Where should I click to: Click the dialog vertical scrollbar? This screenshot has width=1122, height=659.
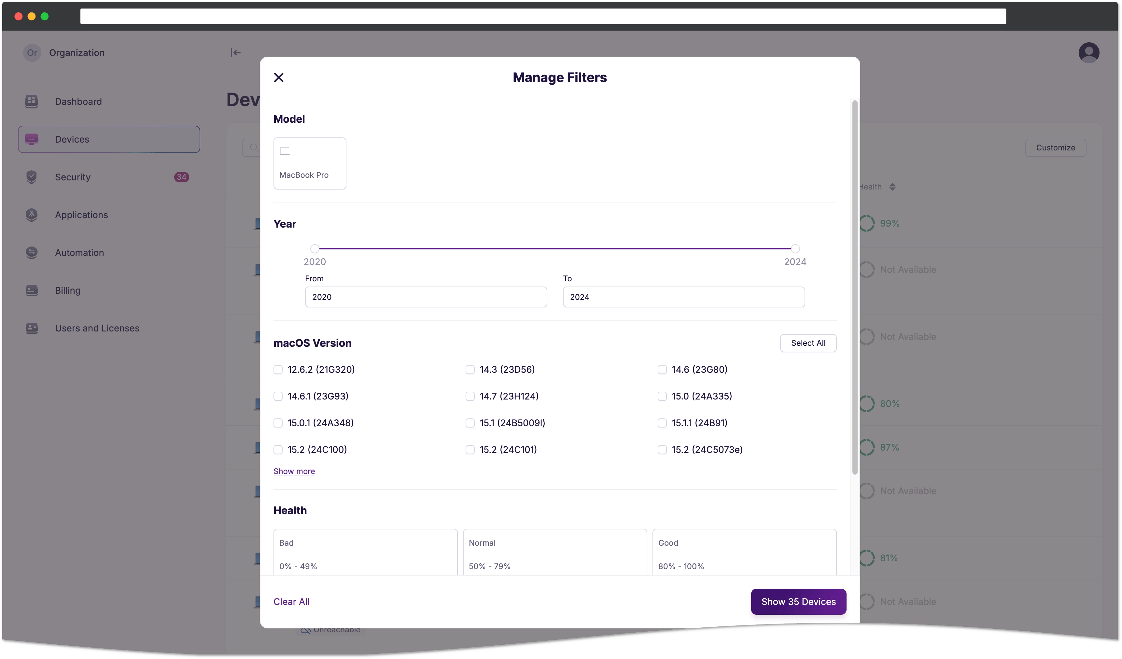pyautogui.click(x=854, y=287)
